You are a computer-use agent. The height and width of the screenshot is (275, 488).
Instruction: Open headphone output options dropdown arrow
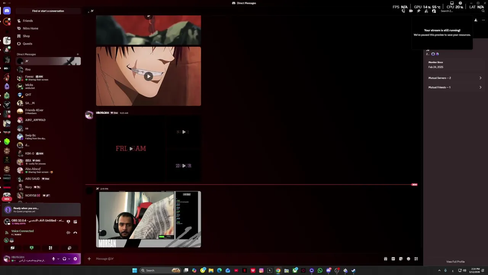69,259
